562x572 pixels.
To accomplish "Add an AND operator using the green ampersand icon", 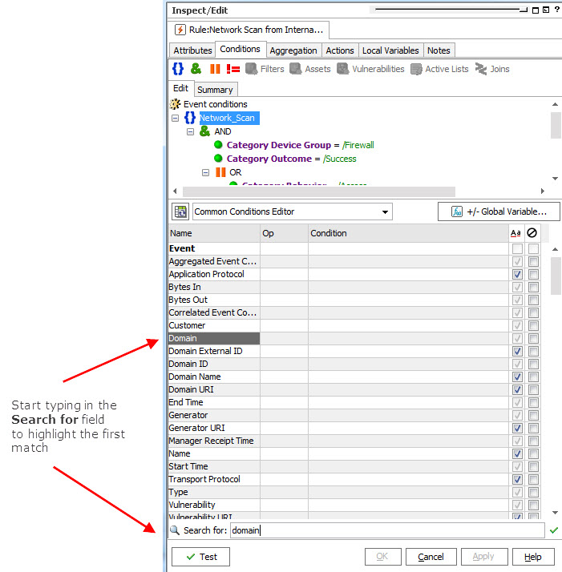I will pos(196,69).
